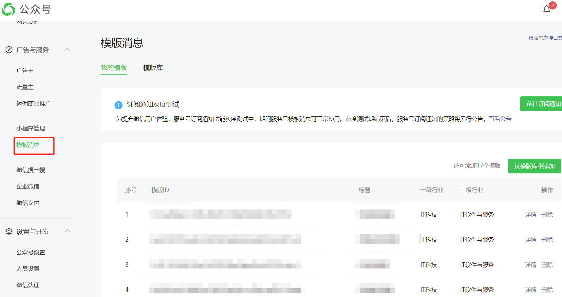Open 微信支付 in the sidebar
The width and height of the screenshot is (562, 297).
[28, 203]
